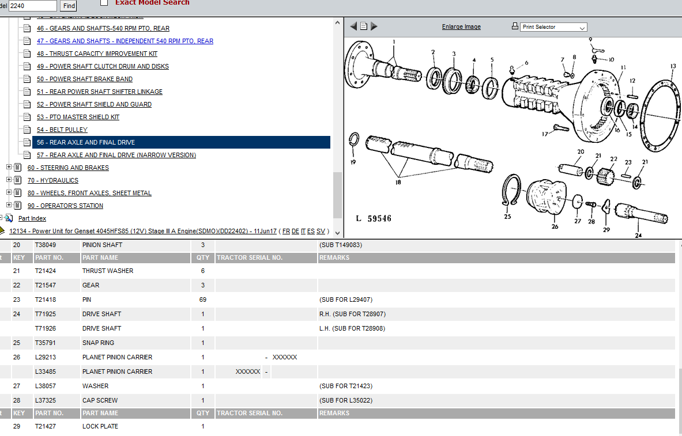The image size is (682, 436).
Task: Go to the next diagram image arrow
Action: tap(374, 26)
